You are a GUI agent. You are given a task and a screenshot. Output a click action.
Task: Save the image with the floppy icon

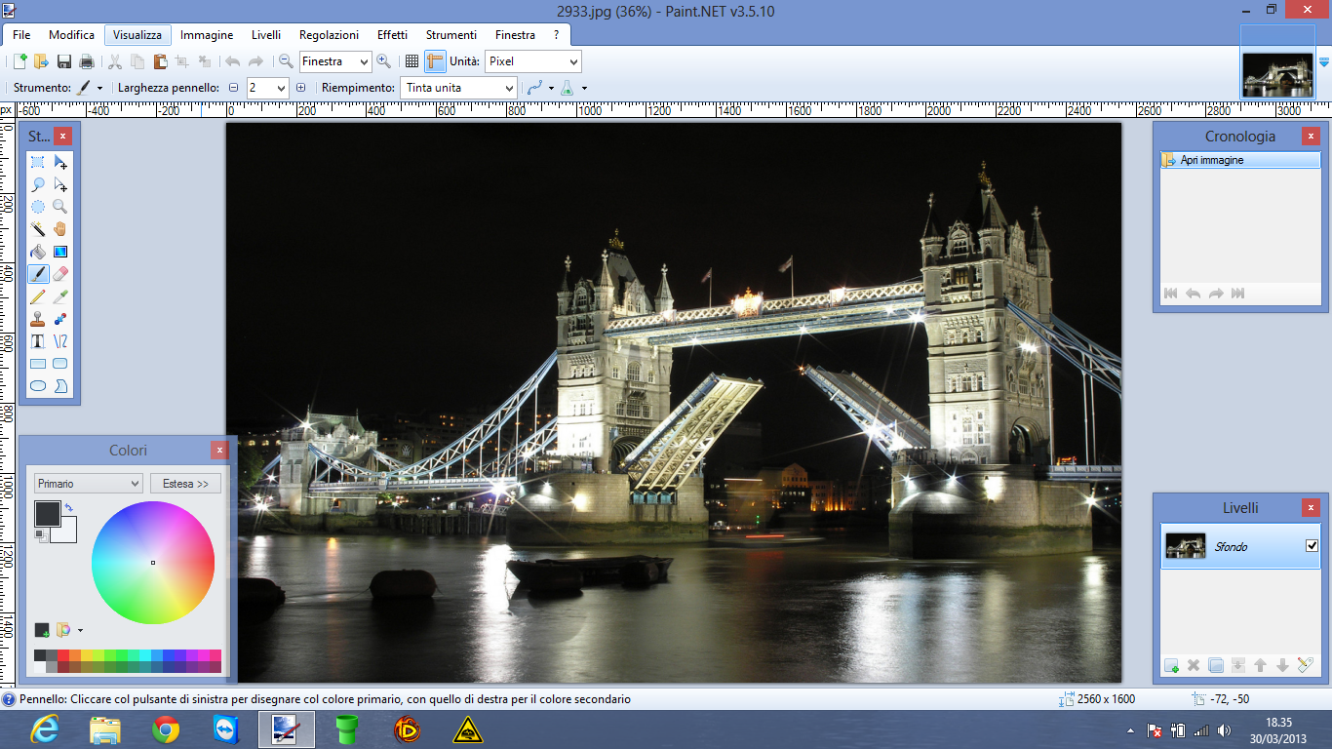[64, 61]
